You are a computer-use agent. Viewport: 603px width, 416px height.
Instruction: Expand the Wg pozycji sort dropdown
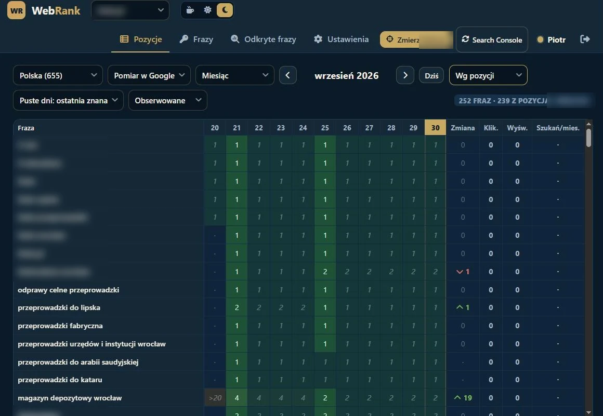[488, 75]
